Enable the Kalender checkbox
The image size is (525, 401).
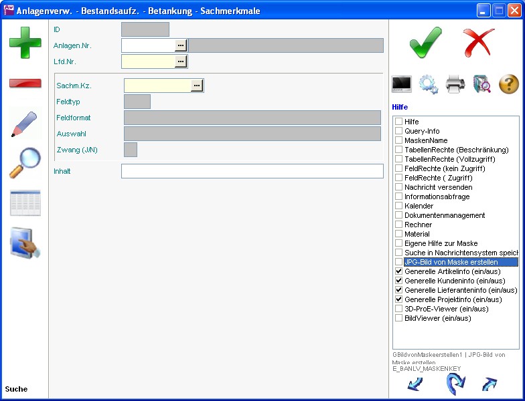[x=399, y=206]
